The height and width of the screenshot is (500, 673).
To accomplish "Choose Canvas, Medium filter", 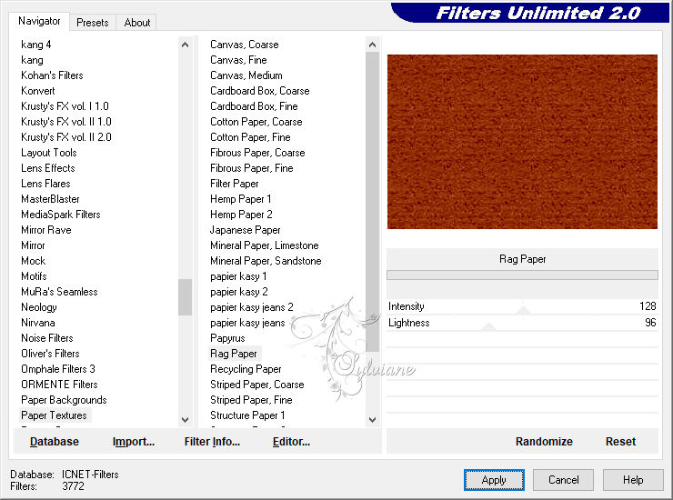I will 246,75.
